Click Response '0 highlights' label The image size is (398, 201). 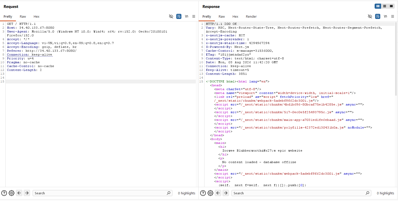(x=385, y=193)
